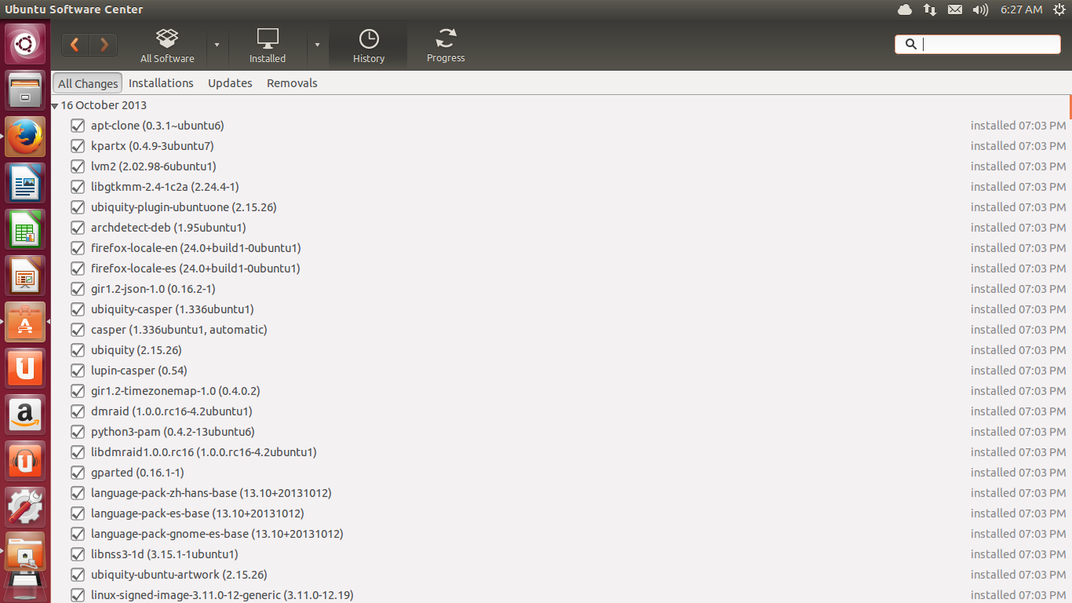The height and width of the screenshot is (603, 1072).
Task: Launch Firefox from the dock
Action: 24,136
